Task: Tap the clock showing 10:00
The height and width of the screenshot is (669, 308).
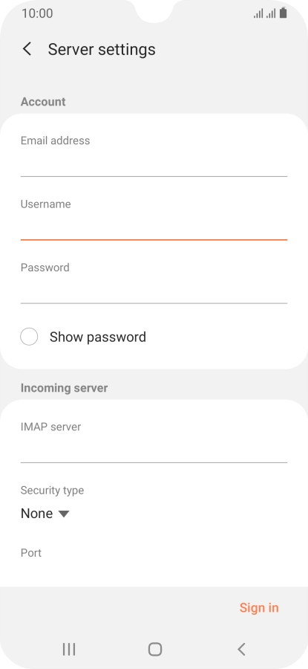Action: [x=37, y=13]
